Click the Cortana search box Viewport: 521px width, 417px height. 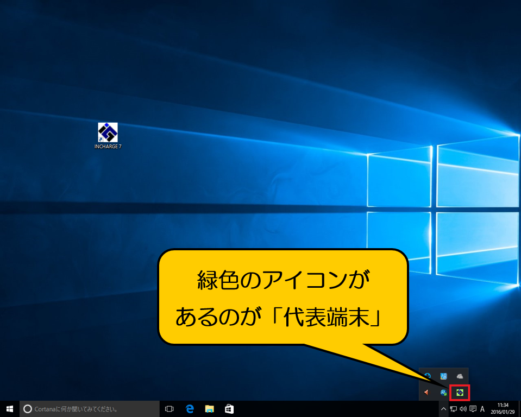pos(90,409)
